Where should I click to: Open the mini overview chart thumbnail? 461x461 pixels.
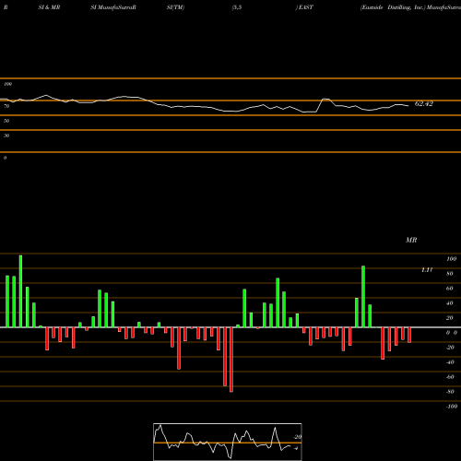[x=228, y=442]
